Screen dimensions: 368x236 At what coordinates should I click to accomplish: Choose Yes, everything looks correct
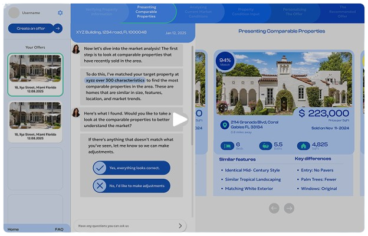[x=132, y=168]
